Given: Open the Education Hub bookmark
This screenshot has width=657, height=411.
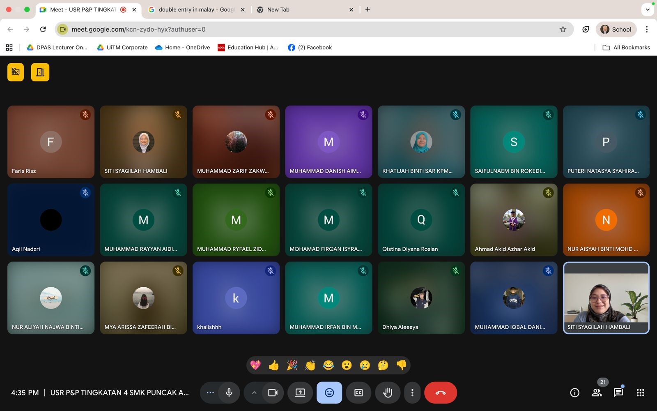Looking at the screenshot, I should pos(248,47).
